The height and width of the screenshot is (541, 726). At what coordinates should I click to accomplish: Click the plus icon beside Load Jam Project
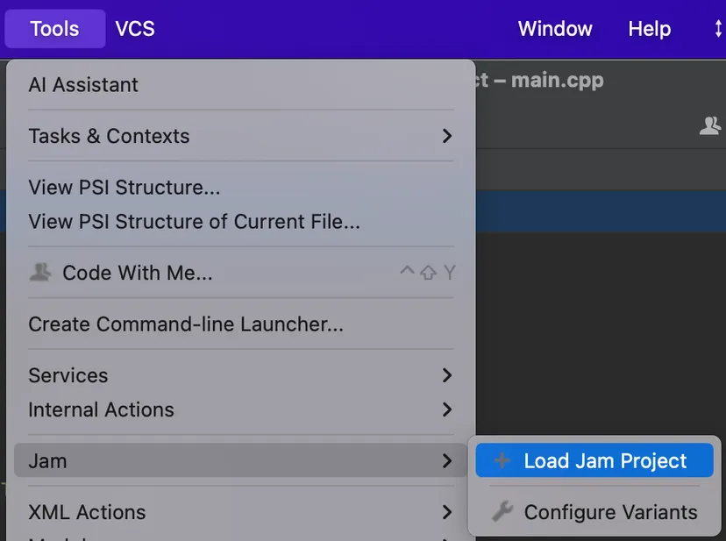point(502,460)
